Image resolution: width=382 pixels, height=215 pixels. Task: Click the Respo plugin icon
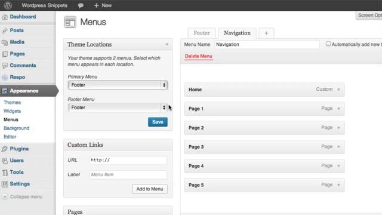pyautogui.click(x=5, y=77)
